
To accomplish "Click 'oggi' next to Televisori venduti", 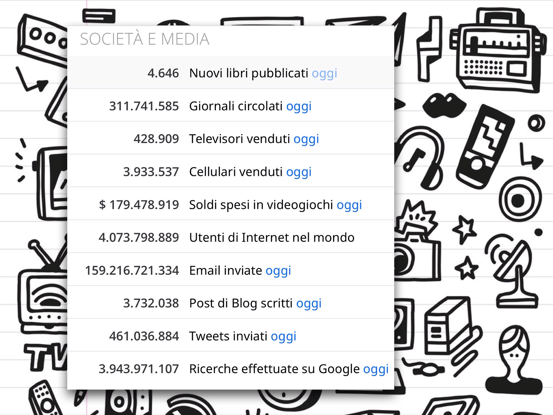I will 306,139.
